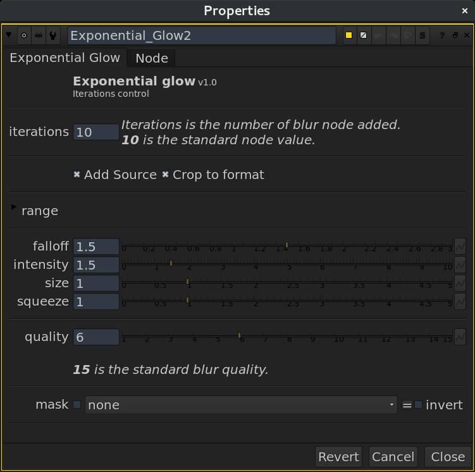The height and width of the screenshot is (472, 475).
Task: Select the Exponential Glow tab
Action: pyautogui.click(x=65, y=58)
